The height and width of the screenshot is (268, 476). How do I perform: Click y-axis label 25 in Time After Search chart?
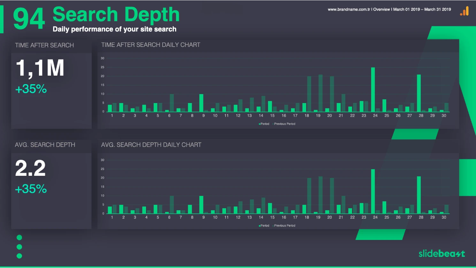pyautogui.click(x=103, y=67)
